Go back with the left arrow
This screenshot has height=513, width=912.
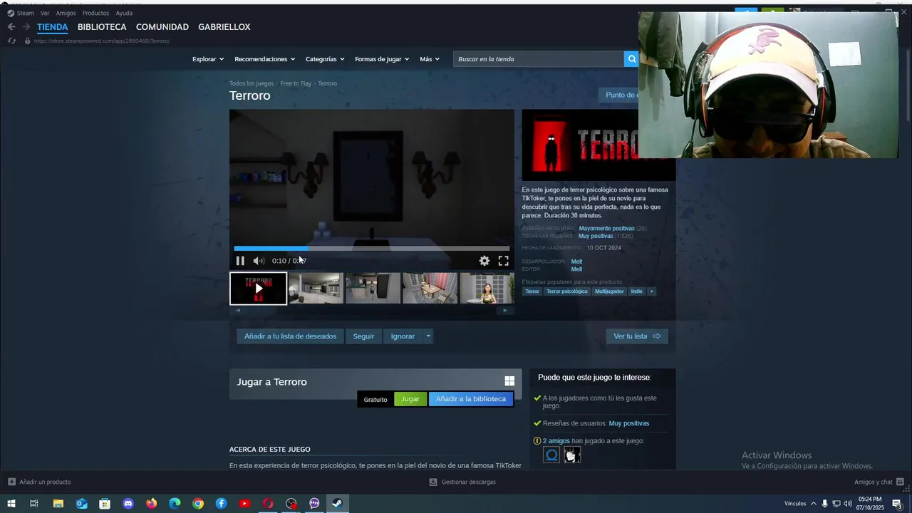[x=11, y=27]
